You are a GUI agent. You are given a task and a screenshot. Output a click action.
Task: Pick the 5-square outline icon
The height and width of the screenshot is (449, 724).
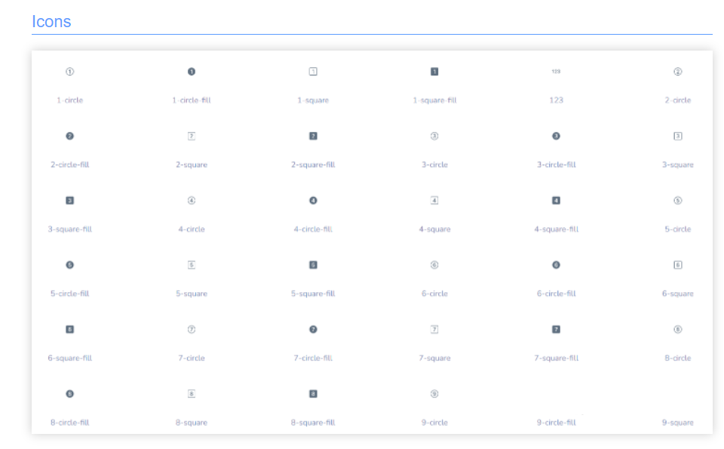click(x=192, y=265)
